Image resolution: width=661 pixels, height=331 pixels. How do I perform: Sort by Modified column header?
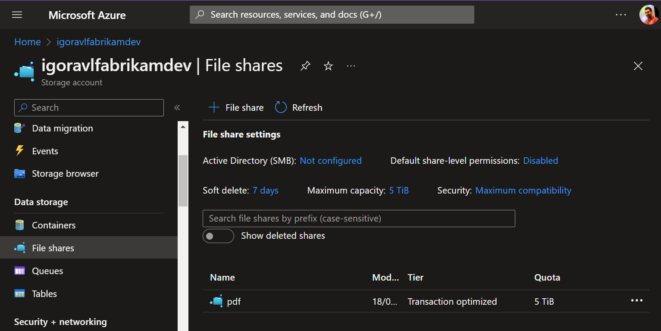[x=385, y=278]
